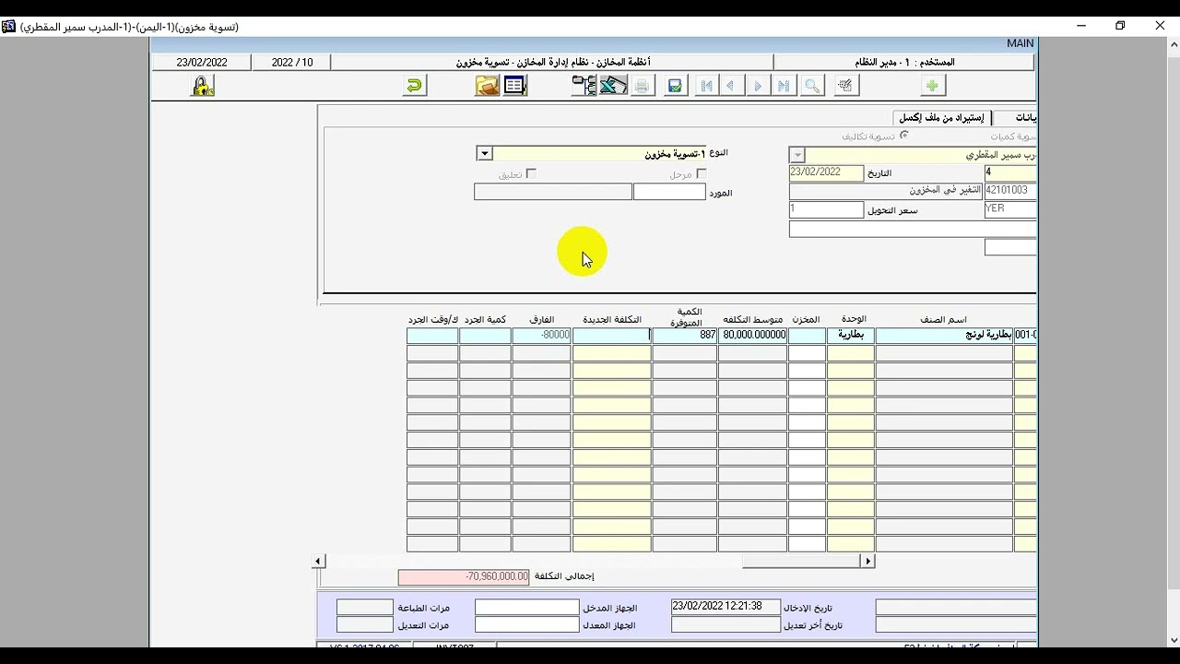
Task: Click the تاريخ آخر تعديل field
Action: coord(726,624)
